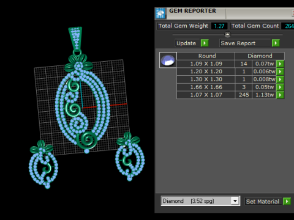Click green arrow for 1.66 X 1.66 row

point(280,87)
